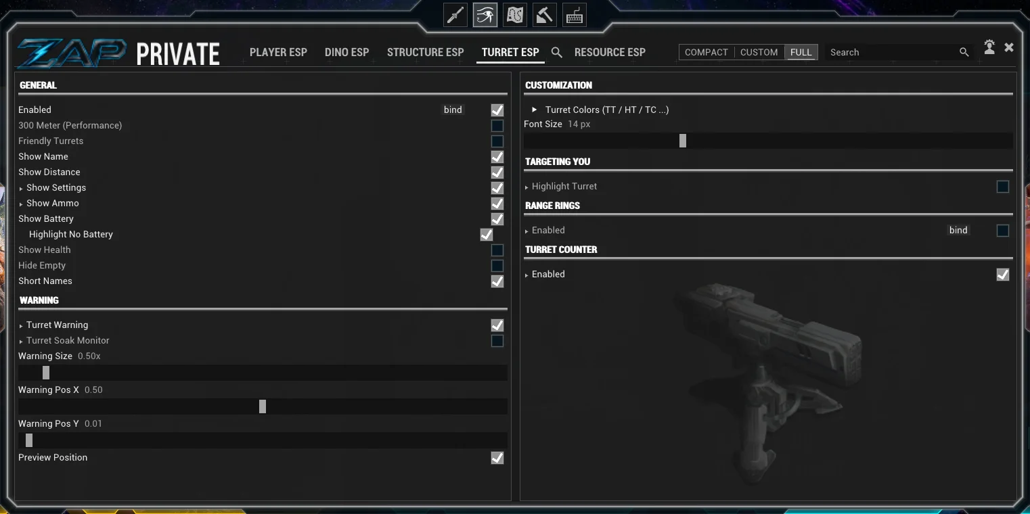
Task: Click the ZAP Private logo
Action: (x=119, y=53)
